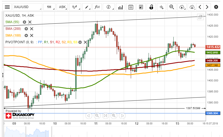Click the 1387.50399 horizontal line label
223x137 pixels.
(x=193, y=108)
